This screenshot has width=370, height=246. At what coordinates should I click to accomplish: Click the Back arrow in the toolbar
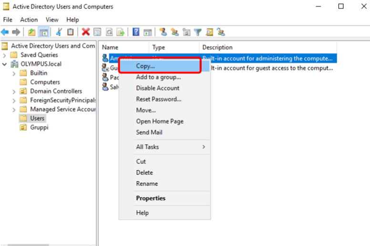[5, 32]
